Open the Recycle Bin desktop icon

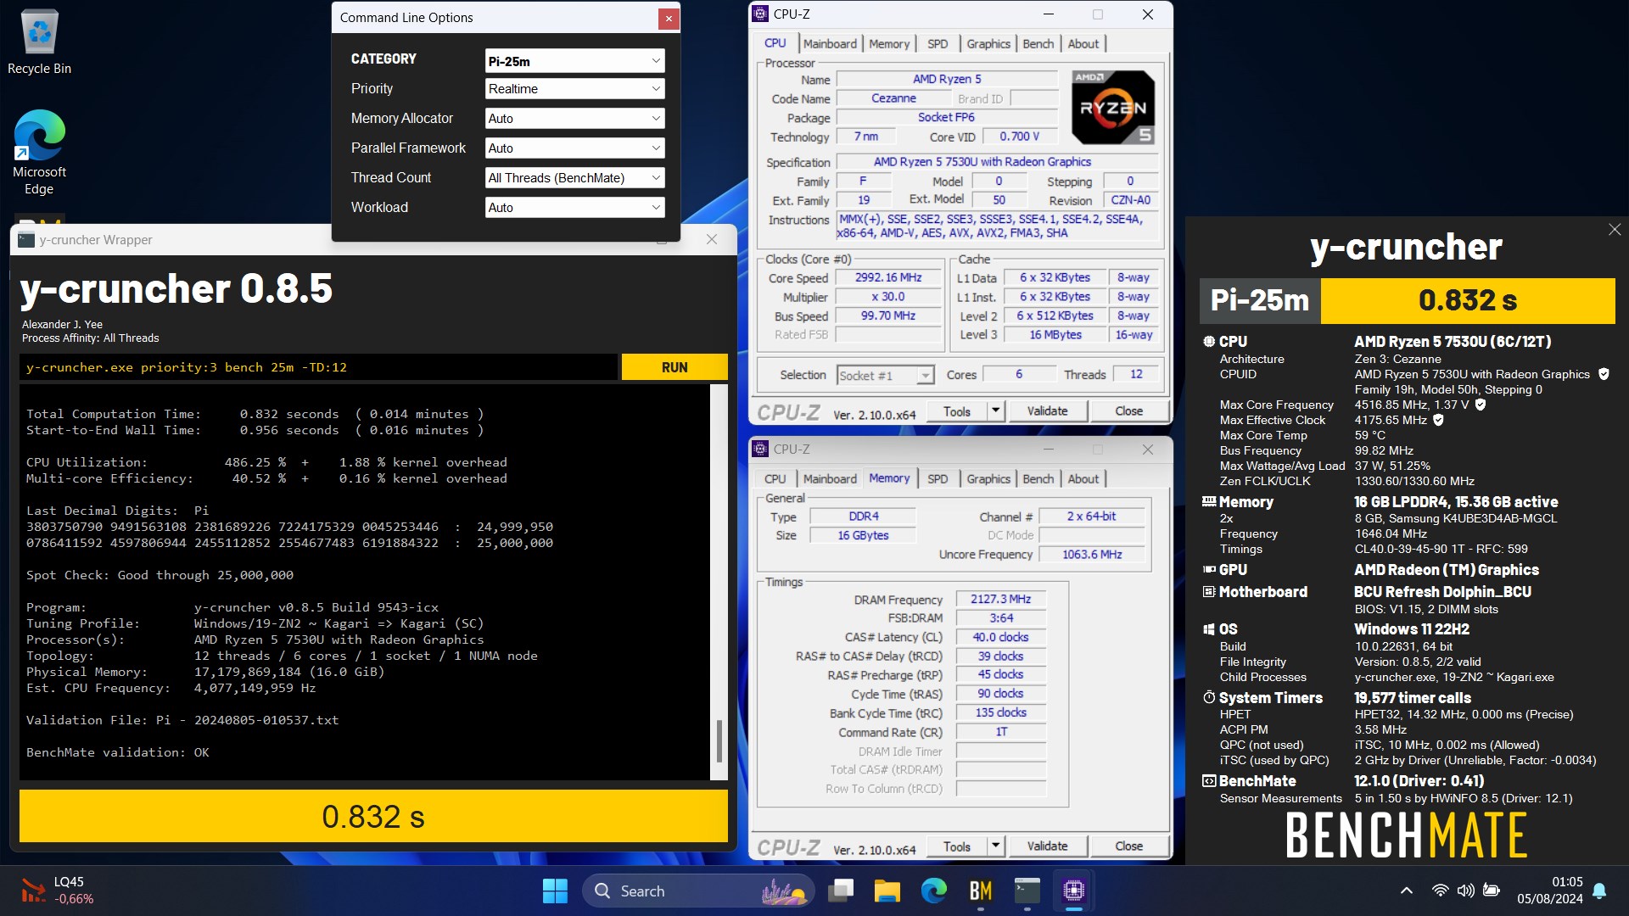pyautogui.click(x=39, y=42)
